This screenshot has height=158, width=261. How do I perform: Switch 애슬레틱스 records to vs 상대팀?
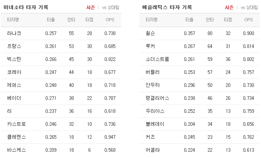coord(249,7)
